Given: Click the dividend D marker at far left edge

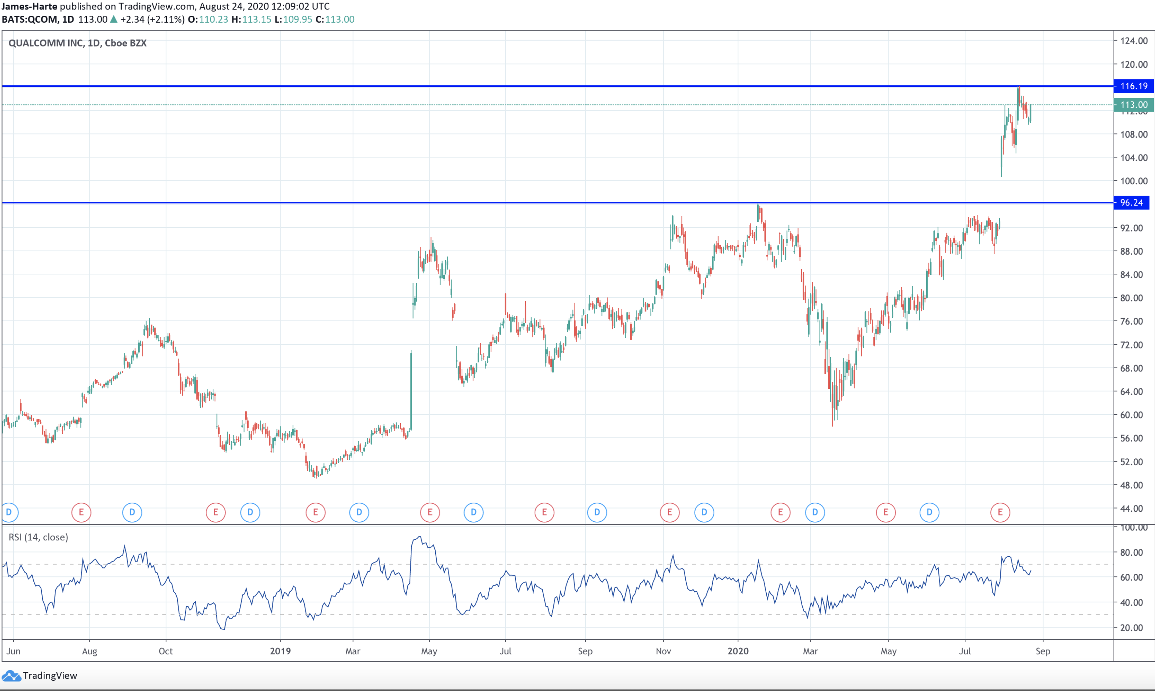Looking at the screenshot, I should click(8, 512).
